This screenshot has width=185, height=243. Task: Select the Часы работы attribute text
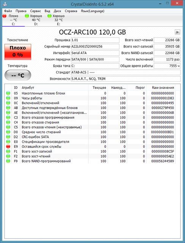(32, 98)
